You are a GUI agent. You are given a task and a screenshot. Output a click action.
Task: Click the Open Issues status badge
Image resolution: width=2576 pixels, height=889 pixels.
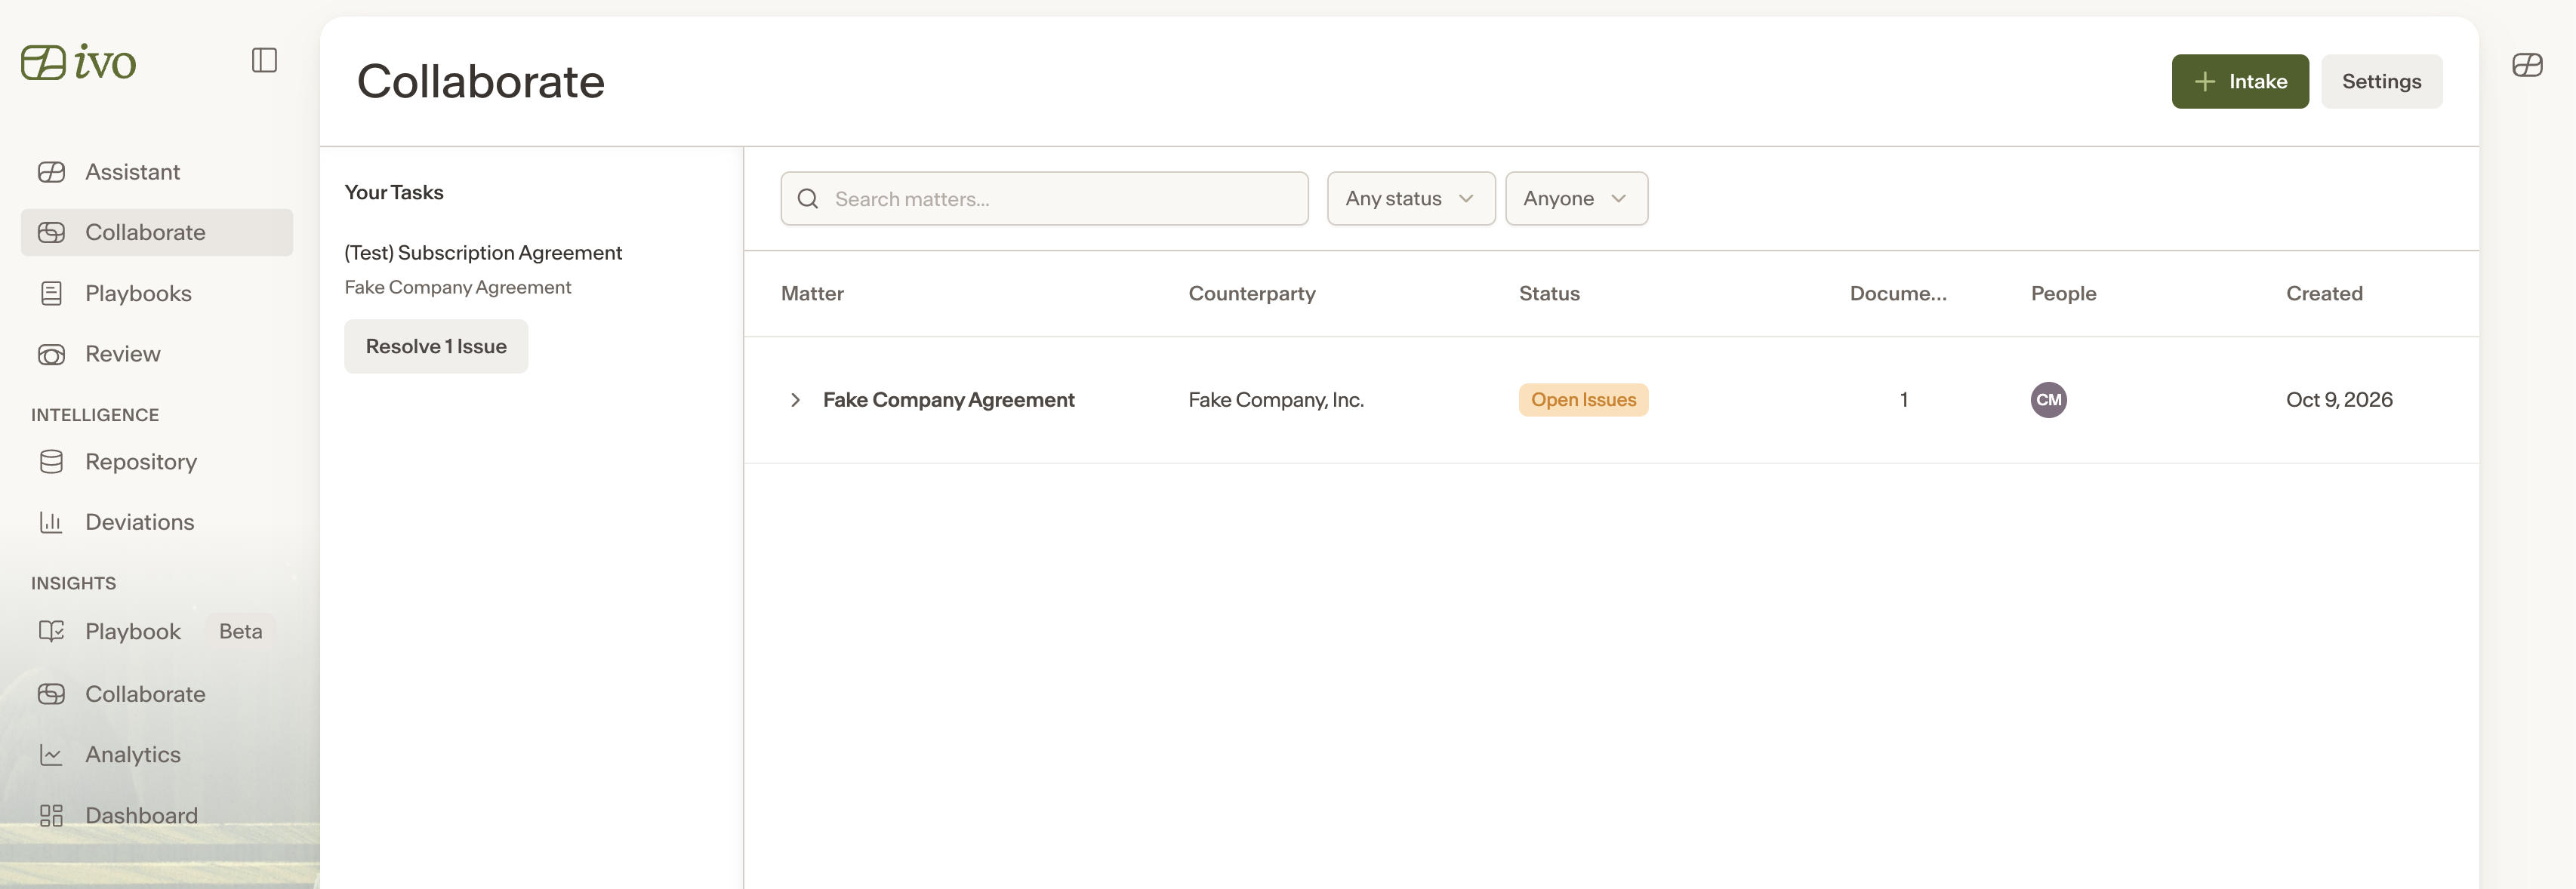[1583, 400]
